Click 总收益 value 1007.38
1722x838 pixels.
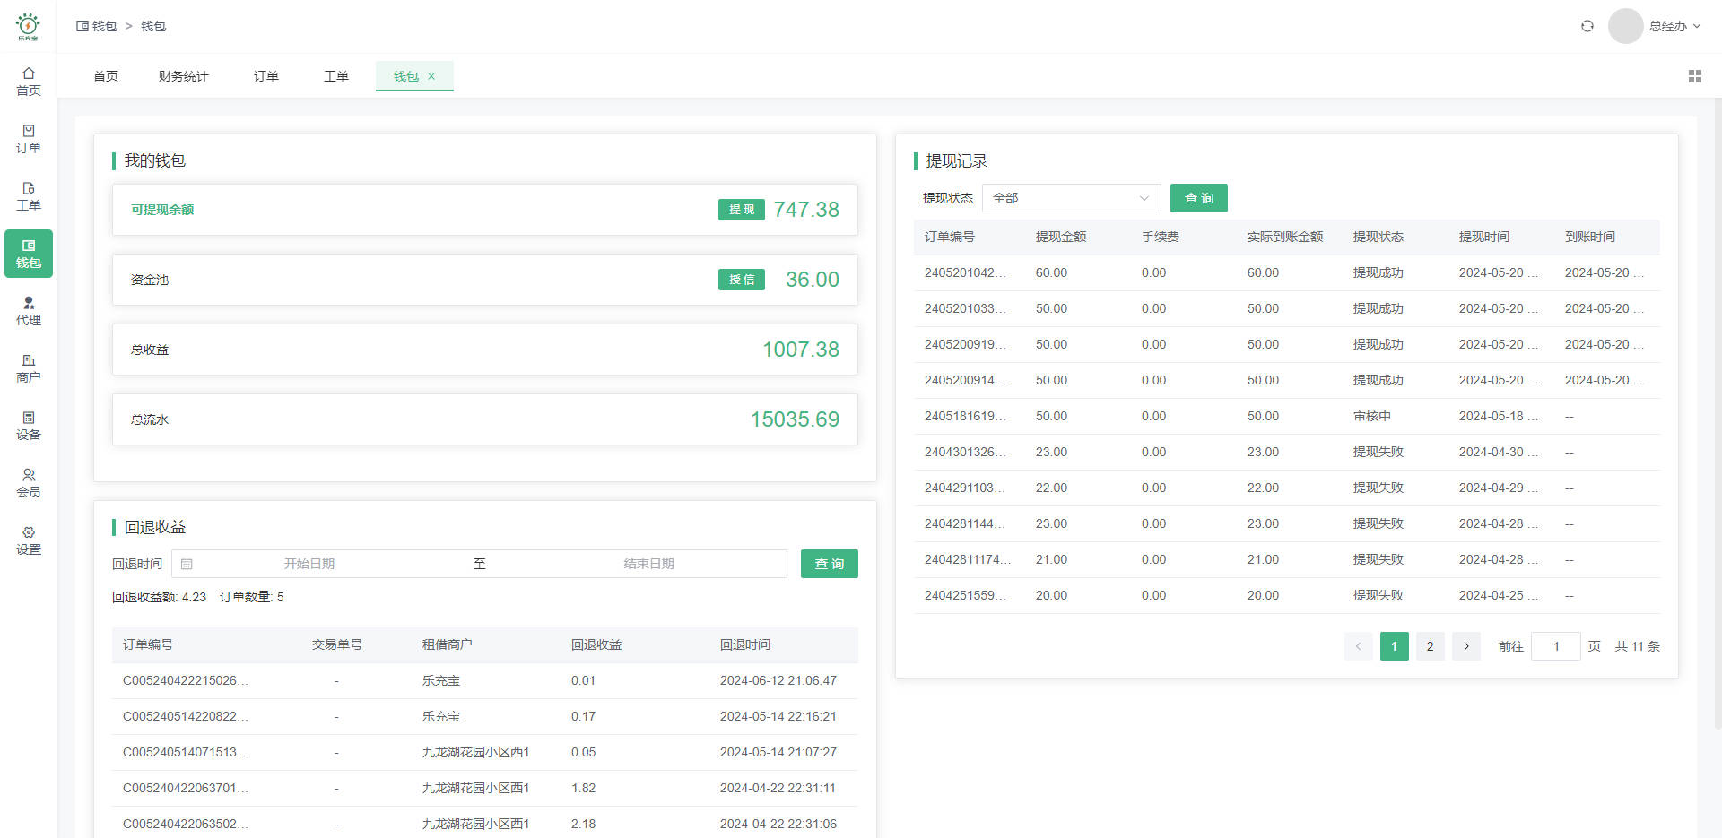pos(801,350)
